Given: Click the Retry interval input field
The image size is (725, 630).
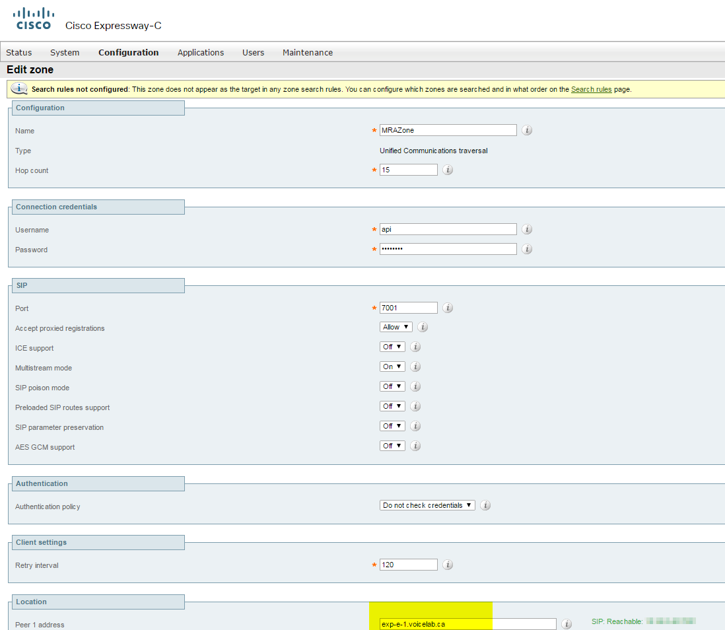Looking at the screenshot, I should click(x=408, y=565).
